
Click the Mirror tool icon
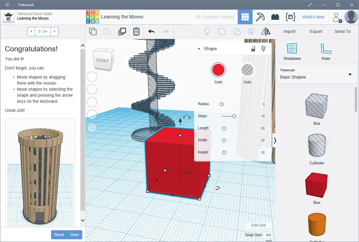point(266,31)
